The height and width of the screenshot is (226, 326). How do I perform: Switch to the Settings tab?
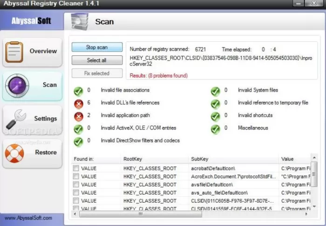pyautogui.click(x=32, y=120)
